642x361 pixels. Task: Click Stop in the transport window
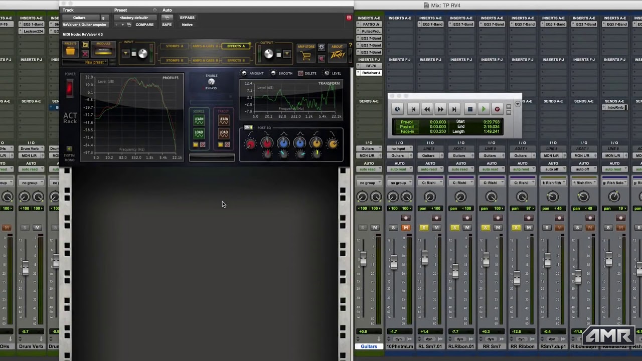click(x=470, y=109)
